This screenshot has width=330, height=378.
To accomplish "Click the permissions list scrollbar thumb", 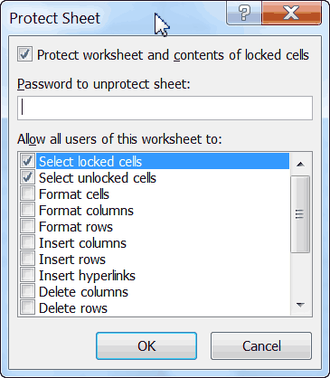I will pyautogui.click(x=300, y=214).
